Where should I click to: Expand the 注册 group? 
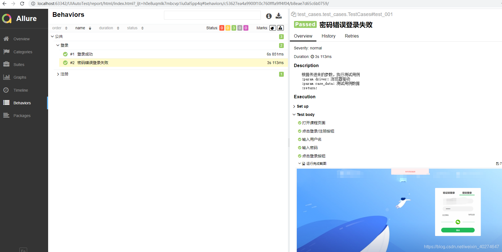click(58, 74)
